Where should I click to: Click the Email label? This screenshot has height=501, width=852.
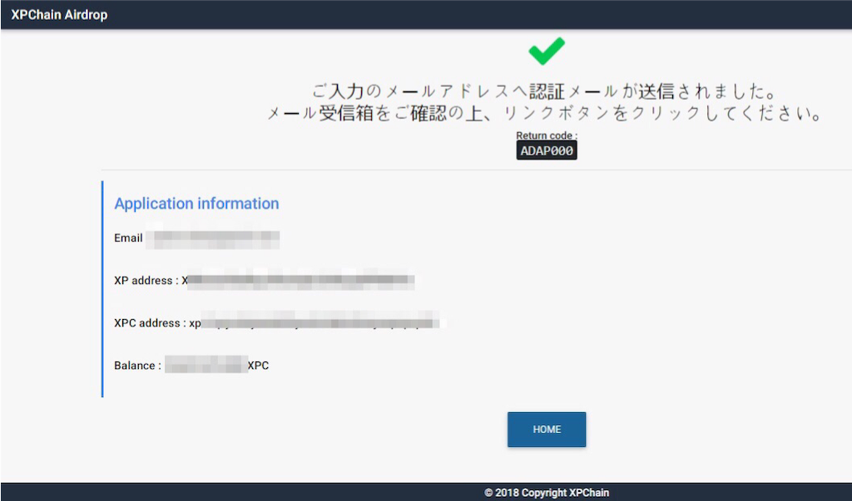click(128, 238)
